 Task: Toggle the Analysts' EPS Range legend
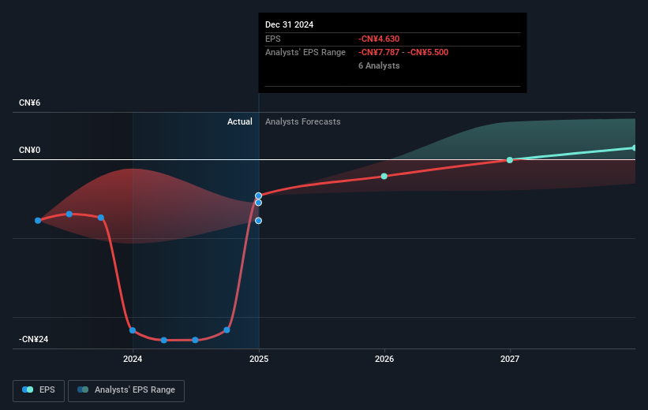click(x=126, y=390)
